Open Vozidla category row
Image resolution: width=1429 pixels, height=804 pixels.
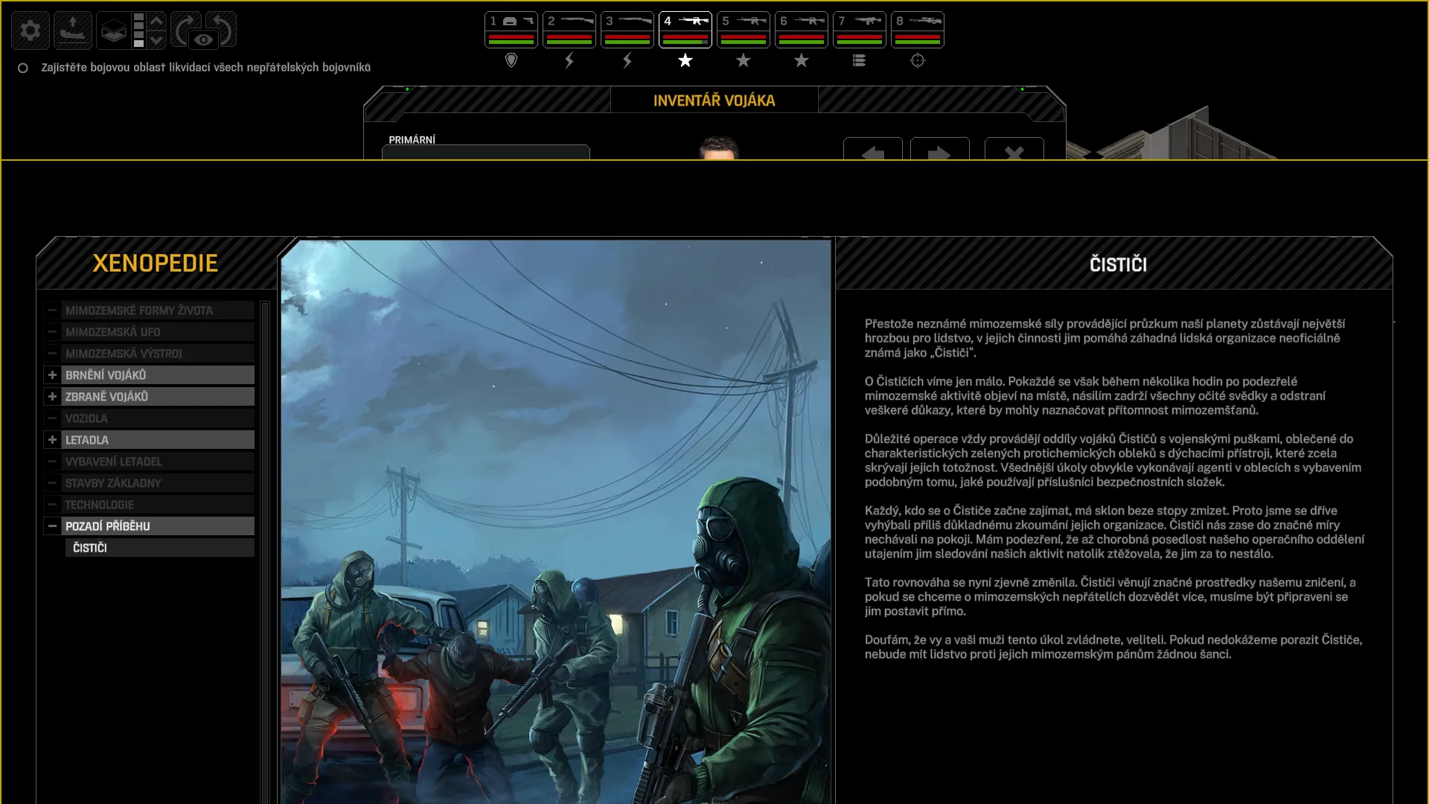coord(149,418)
